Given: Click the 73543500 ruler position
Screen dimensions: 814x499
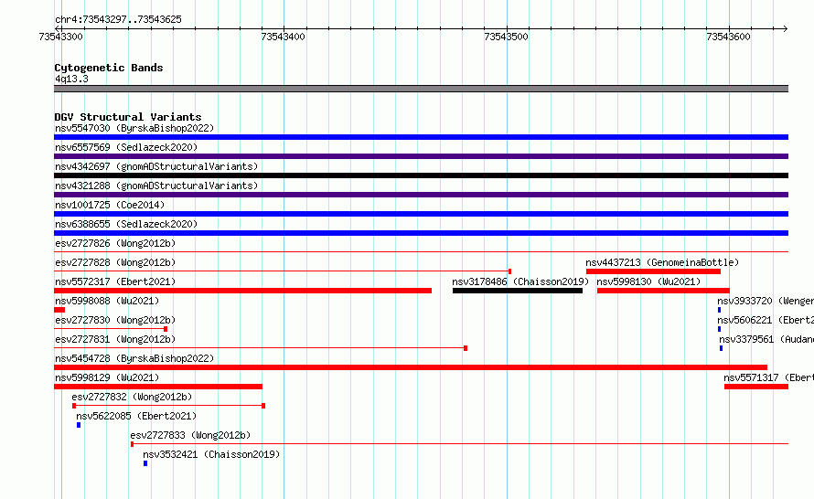Looking at the screenshot, I should 506,37.
